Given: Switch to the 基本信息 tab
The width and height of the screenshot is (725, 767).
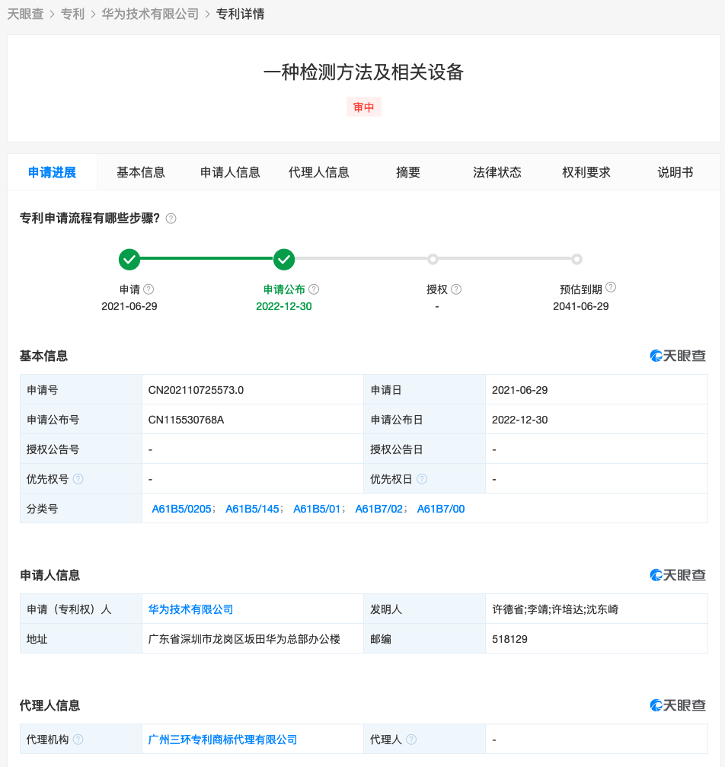Looking at the screenshot, I should pos(141,172).
